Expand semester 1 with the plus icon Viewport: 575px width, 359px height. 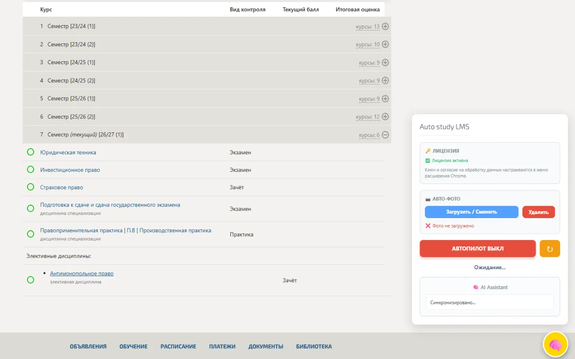tap(385, 26)
